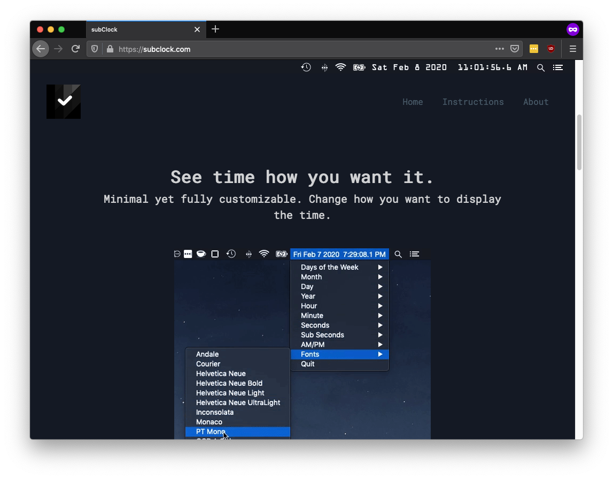Viewport: 613px width, 479px height.
Task: Open a new tab with plus button
Action: tap(215, 29)
